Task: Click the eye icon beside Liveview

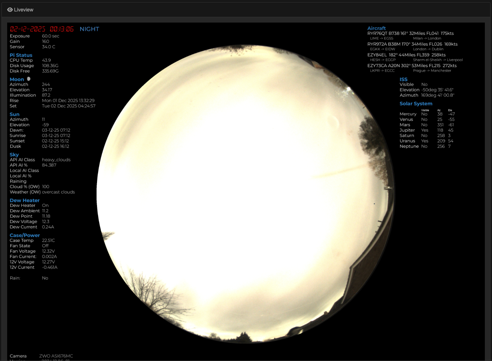Action: [x=10, y=10]
